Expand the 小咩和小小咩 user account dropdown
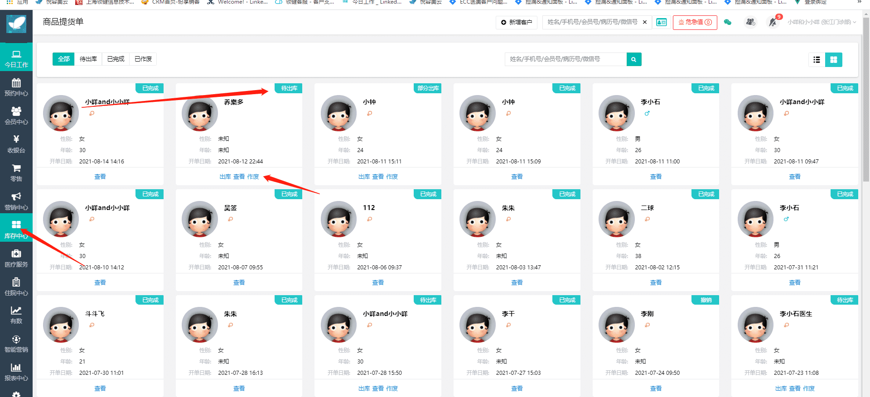The width and height of the screenshot is (870, 397). point(822,22)
